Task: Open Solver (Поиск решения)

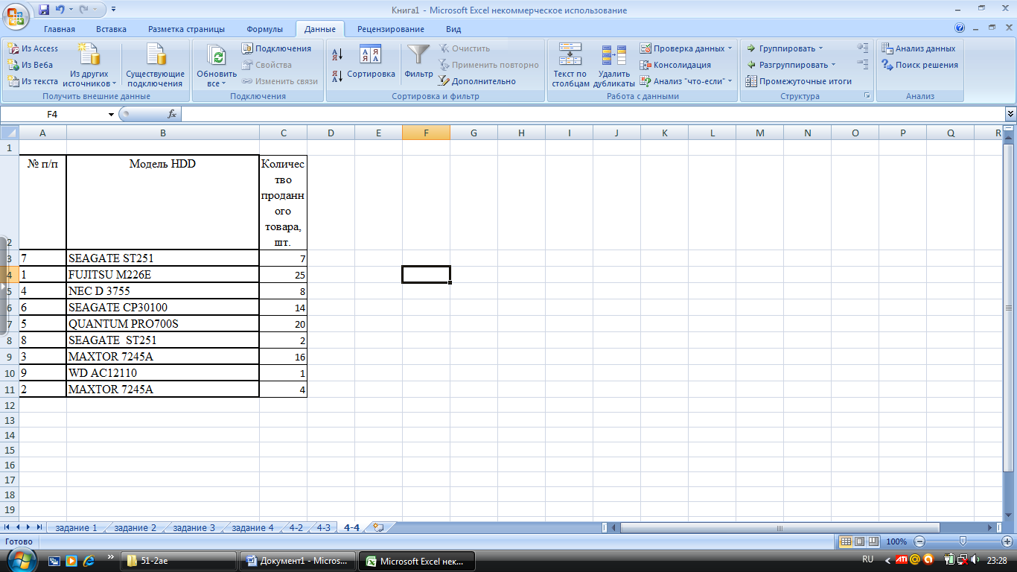Action: pyautogui.click(x=919, y=65)
